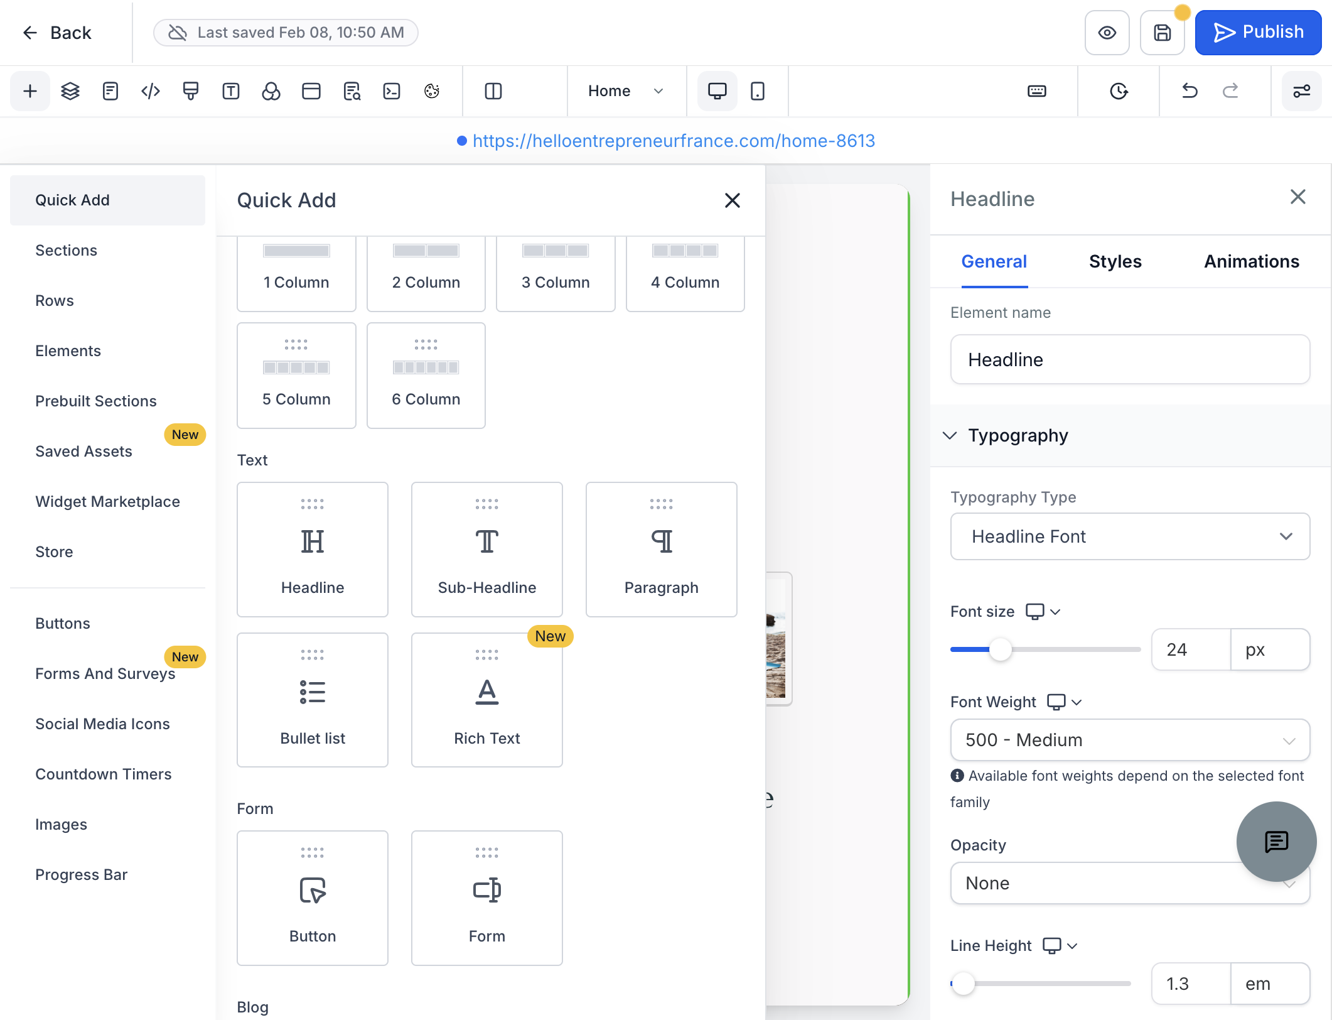The width and height of the screenshot is (1332, 1020).
Task: Open the custom code brackets icon
Action: click(x=151, y=91)
